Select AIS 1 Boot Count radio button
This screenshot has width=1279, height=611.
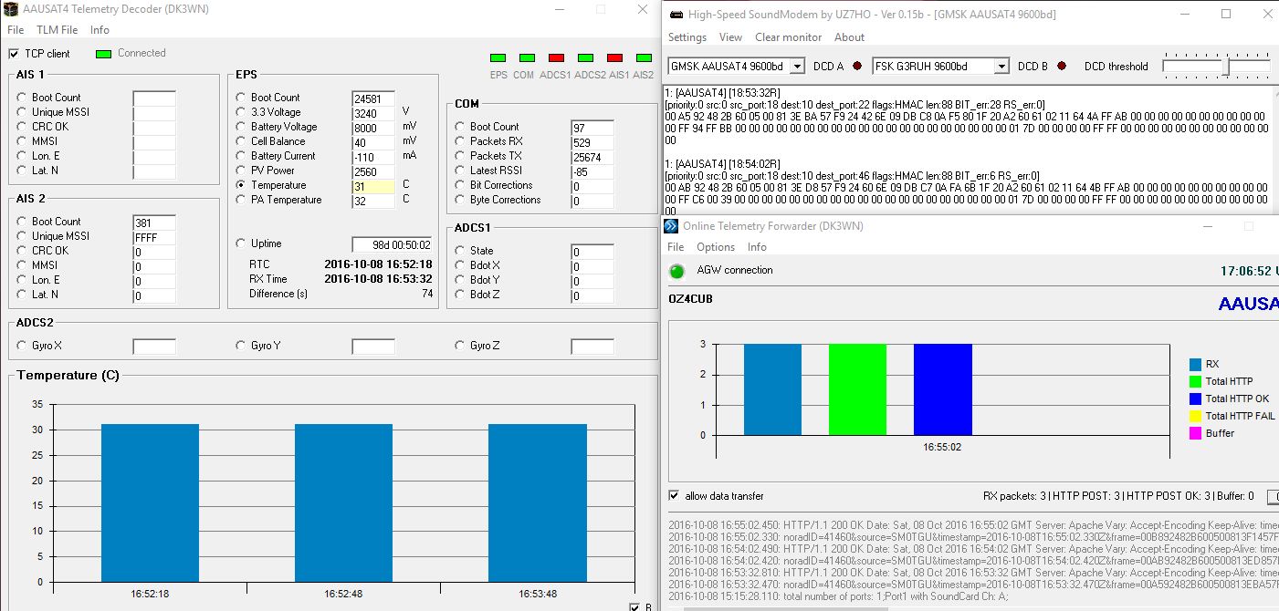pyautogui.click(x=22, y=98)
